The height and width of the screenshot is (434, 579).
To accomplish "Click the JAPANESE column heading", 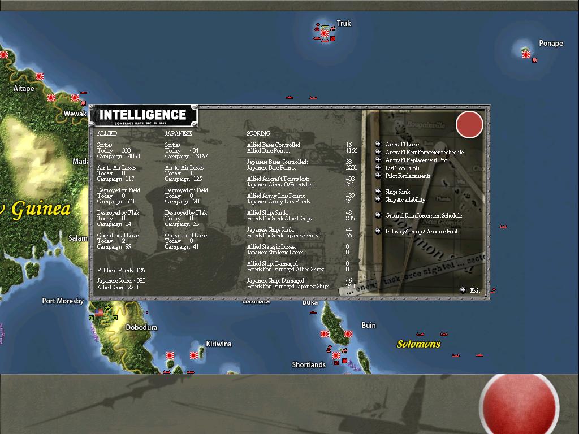I will tap(178, 133).
